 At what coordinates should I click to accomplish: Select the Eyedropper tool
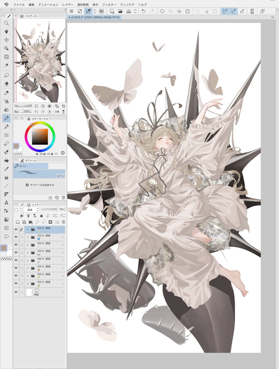[6, 169]
